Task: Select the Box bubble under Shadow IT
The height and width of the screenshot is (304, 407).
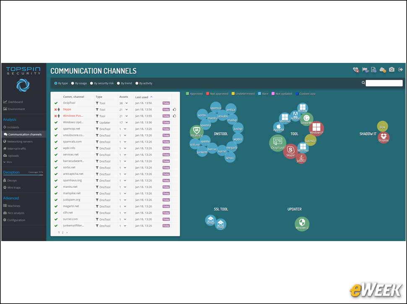Action: point(382,126)
